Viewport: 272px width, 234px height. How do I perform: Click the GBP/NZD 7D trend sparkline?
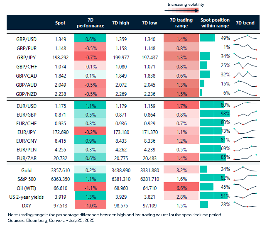click(245, 93)
